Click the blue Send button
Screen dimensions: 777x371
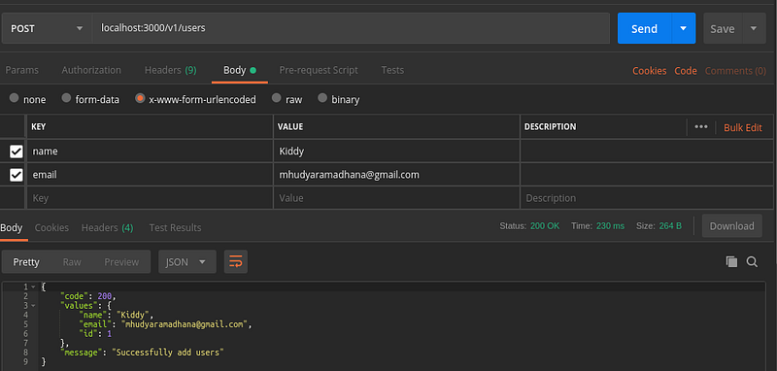tap(644, 28)
